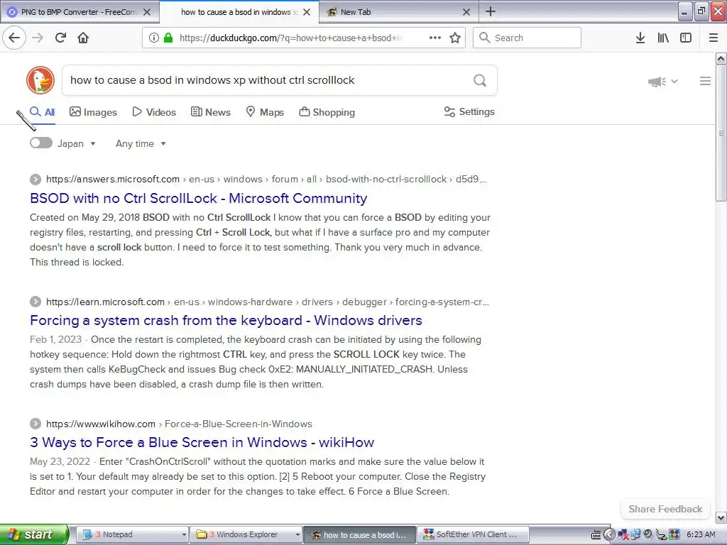This screenshot has width=727, height=545.
Task: Click the answers.microsoft.com result site icon
Action: [35, 180]
